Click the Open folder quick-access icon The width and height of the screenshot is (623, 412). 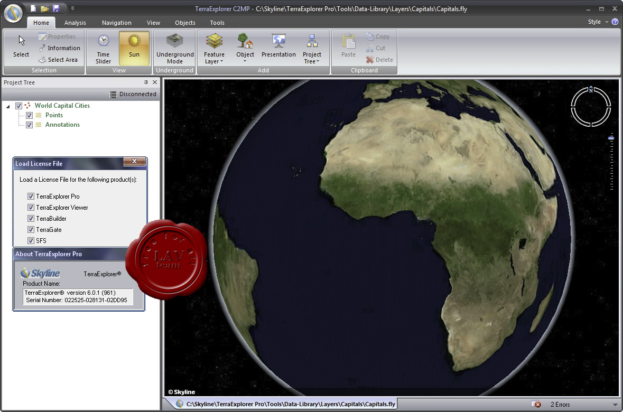pyautogui.click(x=44, y=8)
